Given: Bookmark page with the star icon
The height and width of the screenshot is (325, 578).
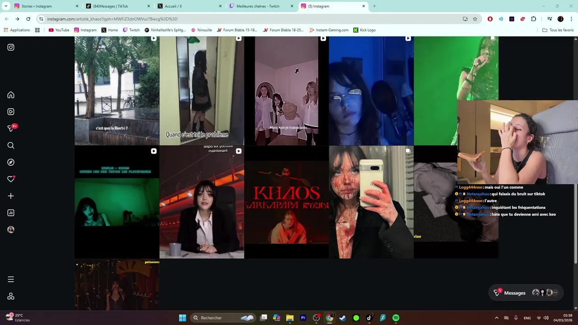Looking at the screenshot, I should click(475, 19).
